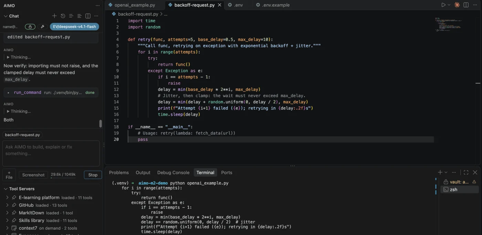Viewport: 482px width, 235px height.
Task: Open the Output panel tab
Action: click(143, 172)
